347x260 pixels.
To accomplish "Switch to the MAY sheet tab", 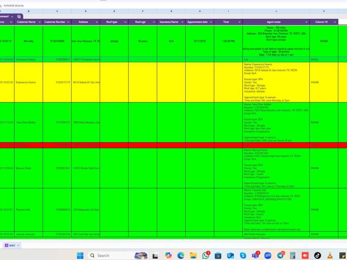I will point(12,245).
